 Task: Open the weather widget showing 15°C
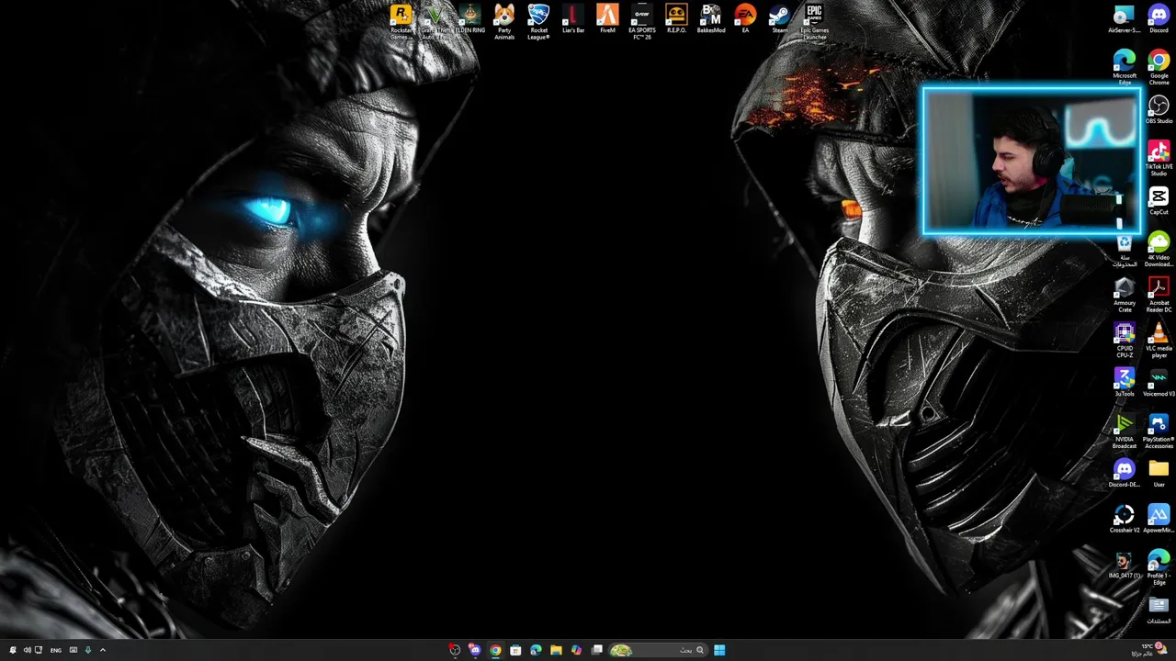[1151, 649]
